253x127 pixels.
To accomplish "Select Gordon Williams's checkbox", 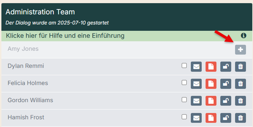I will [x=184, y=100].
